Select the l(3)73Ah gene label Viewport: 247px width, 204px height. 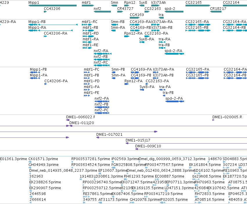coord(158,3)
